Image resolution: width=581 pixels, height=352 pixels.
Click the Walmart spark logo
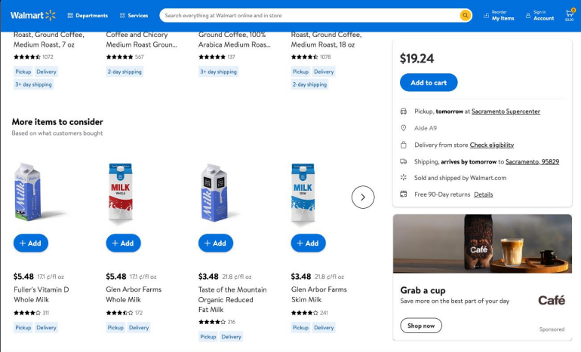pos(51,15)
